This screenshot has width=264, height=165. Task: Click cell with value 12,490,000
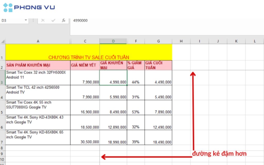point(159,122)
